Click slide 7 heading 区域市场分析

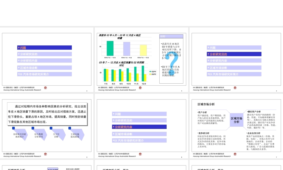coord(206,104)
